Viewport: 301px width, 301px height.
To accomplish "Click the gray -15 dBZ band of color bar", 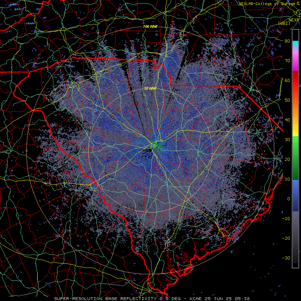I will (295, 228).
